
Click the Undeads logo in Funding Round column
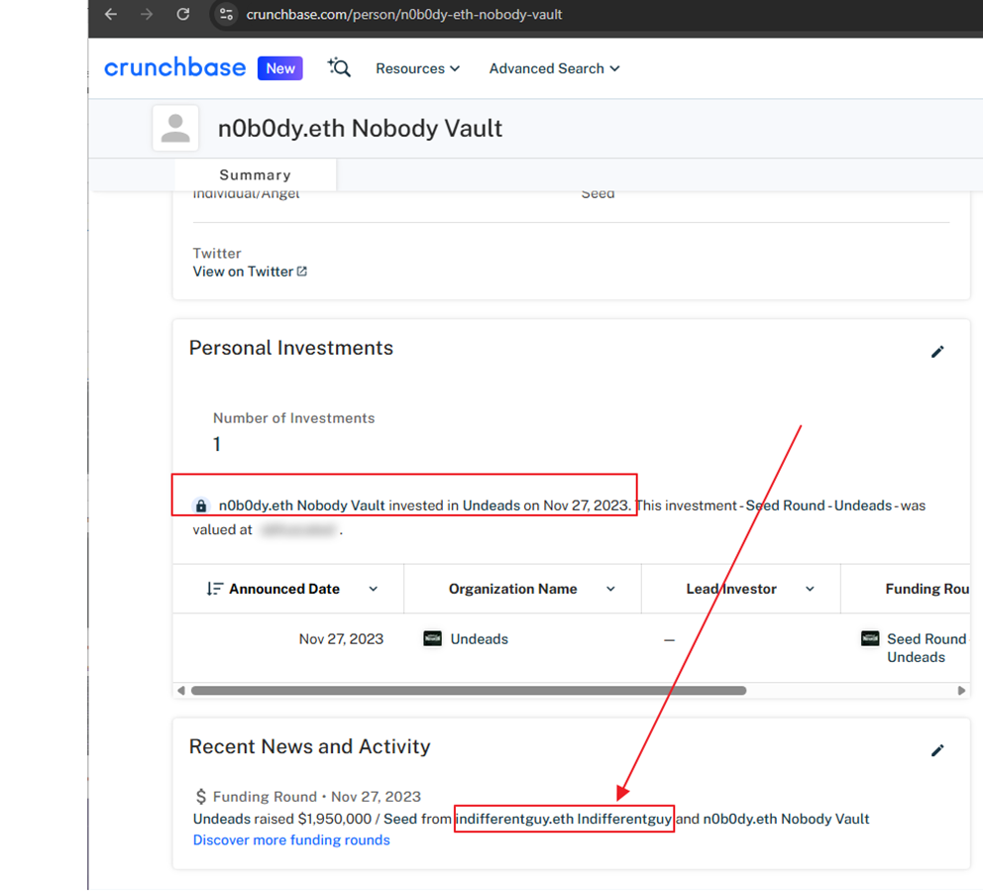[x=870, y=639]
